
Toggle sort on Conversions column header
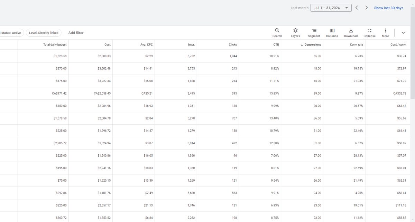point(311,45)
